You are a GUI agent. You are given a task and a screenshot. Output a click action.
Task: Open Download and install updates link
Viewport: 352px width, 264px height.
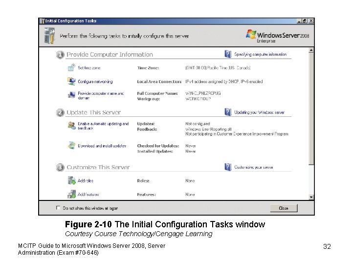click(x=102, y=146)
